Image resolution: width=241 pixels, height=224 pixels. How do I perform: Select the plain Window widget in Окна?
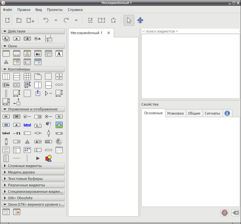pyautogui.click(x=6, y=53)
